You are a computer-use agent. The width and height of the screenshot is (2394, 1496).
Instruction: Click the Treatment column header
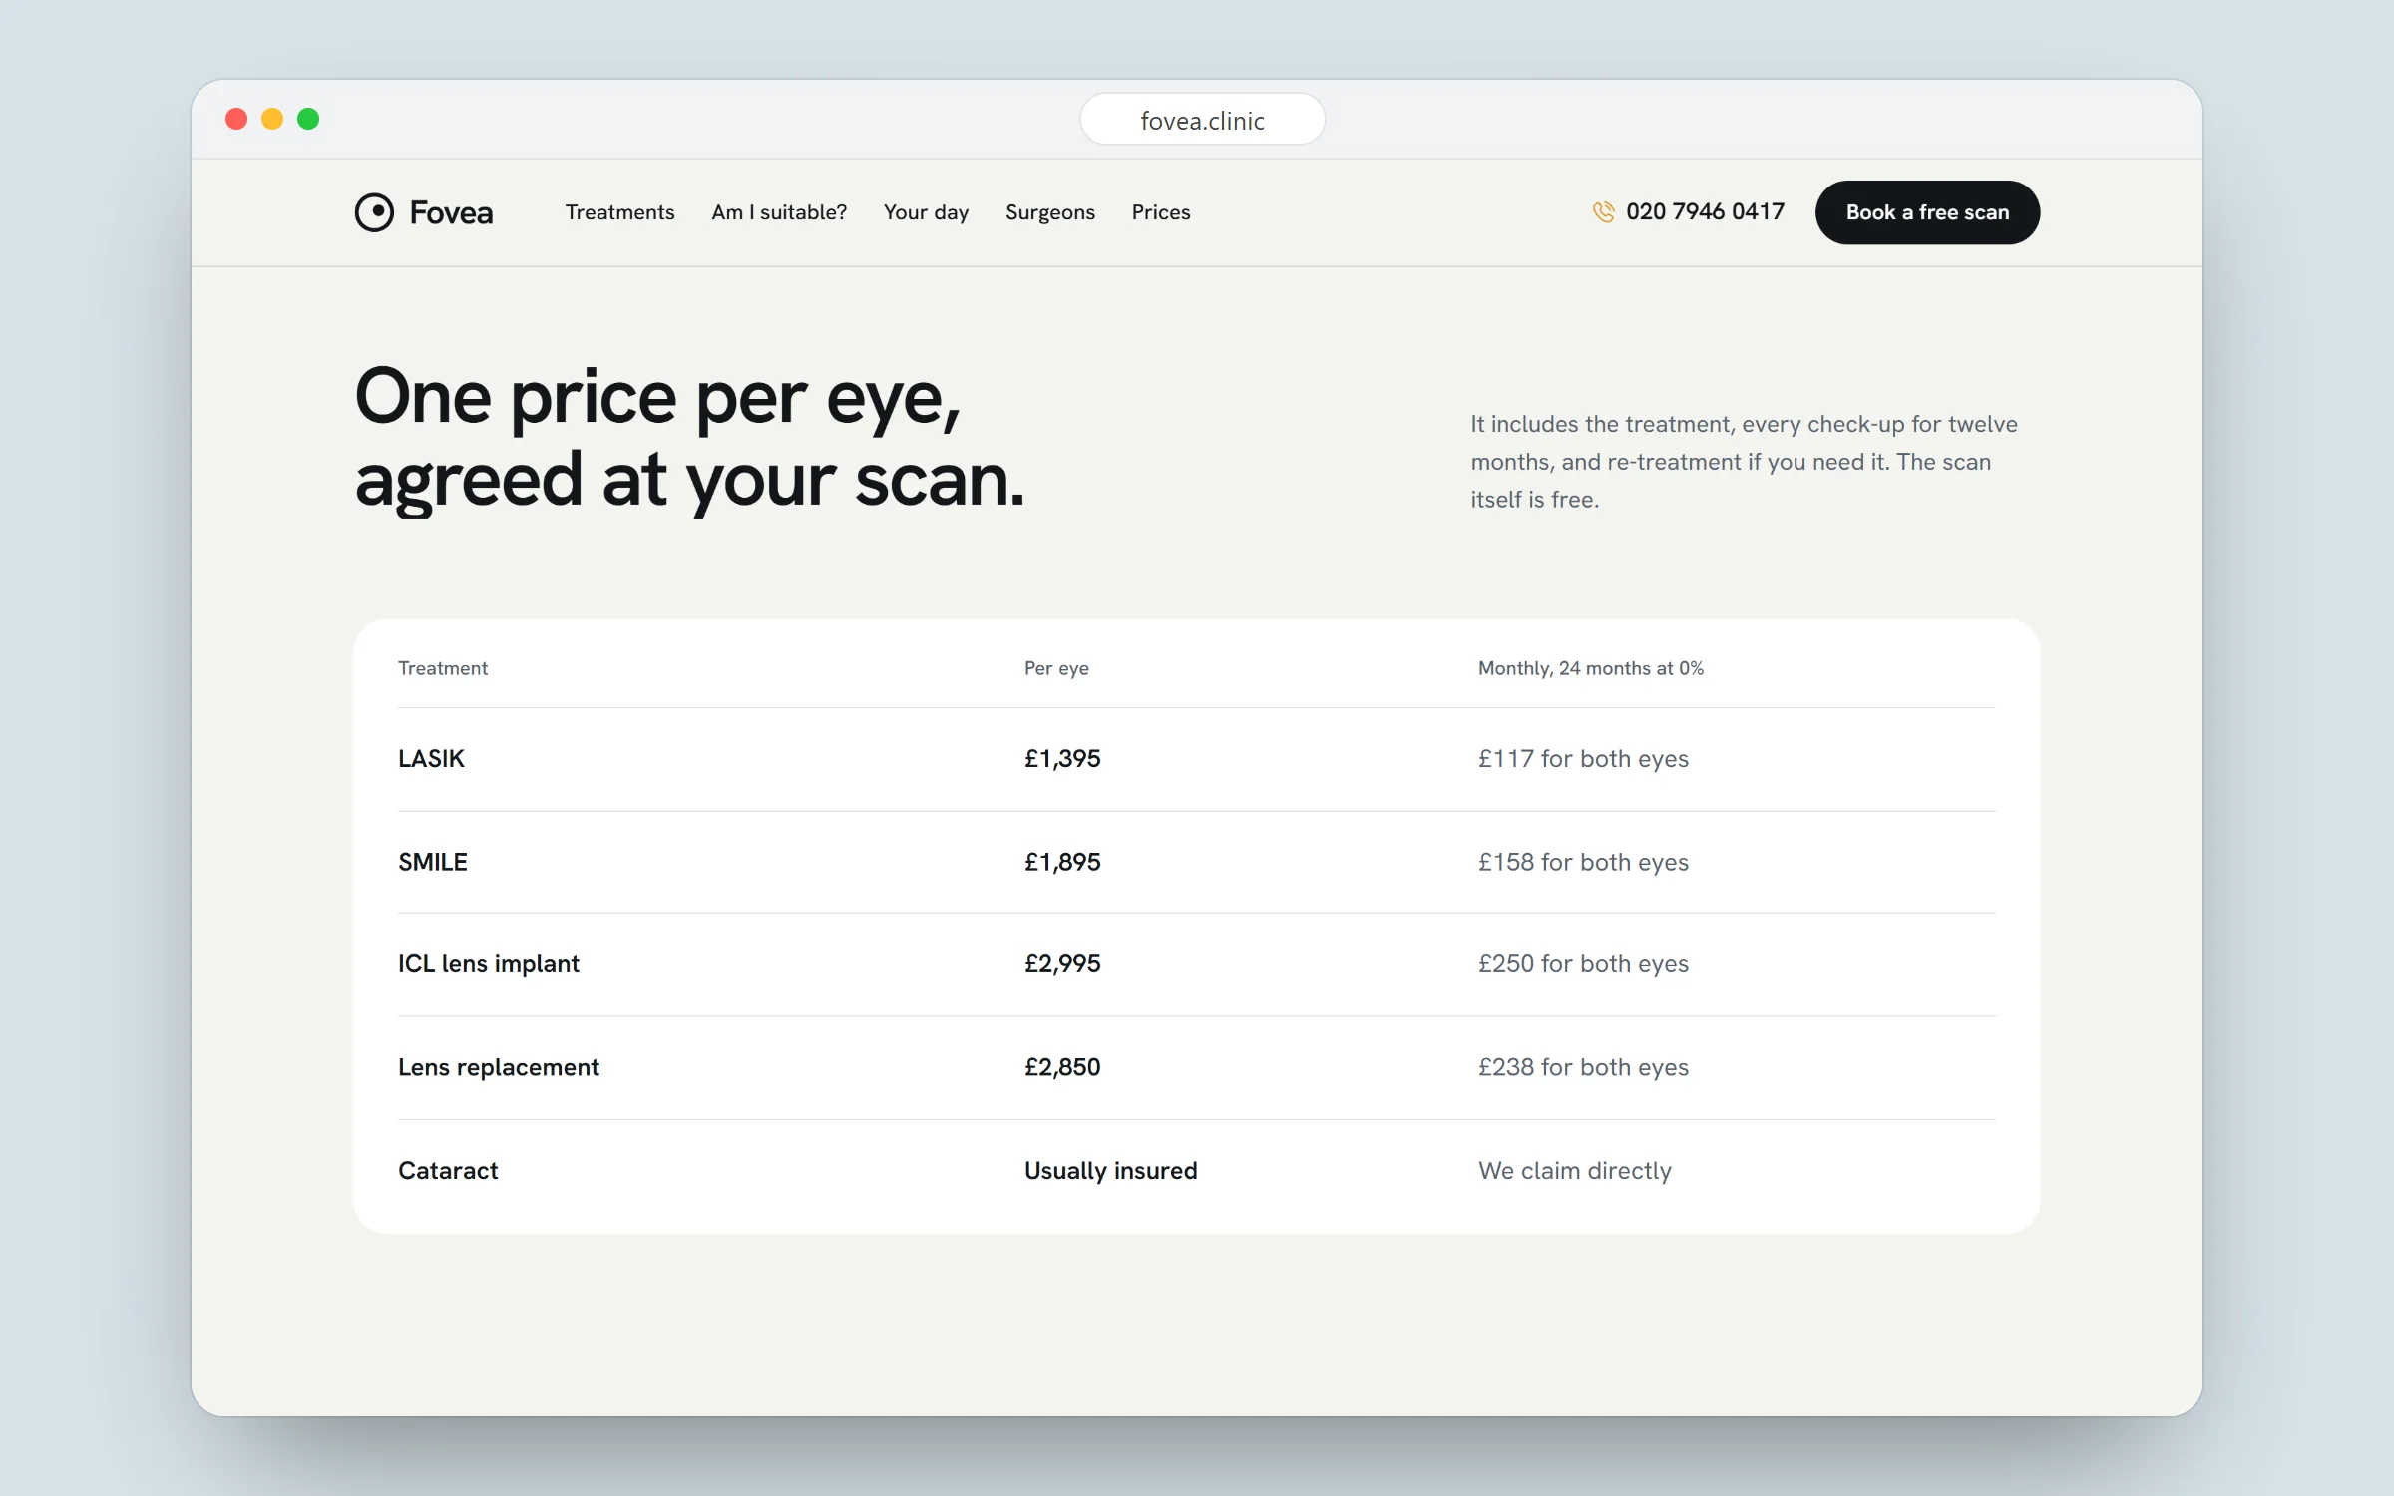click(443, 668)
